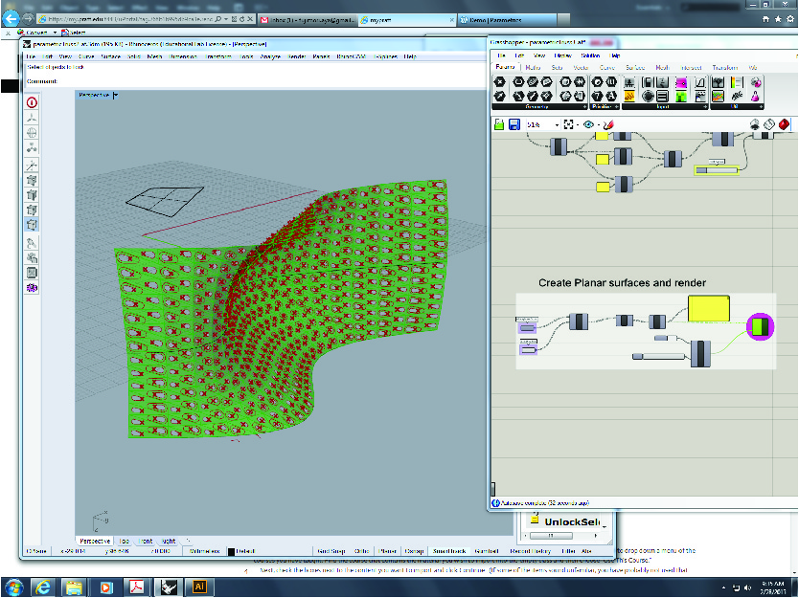Open Illustrator from the Windows taskbar

(x=199, y=586)
